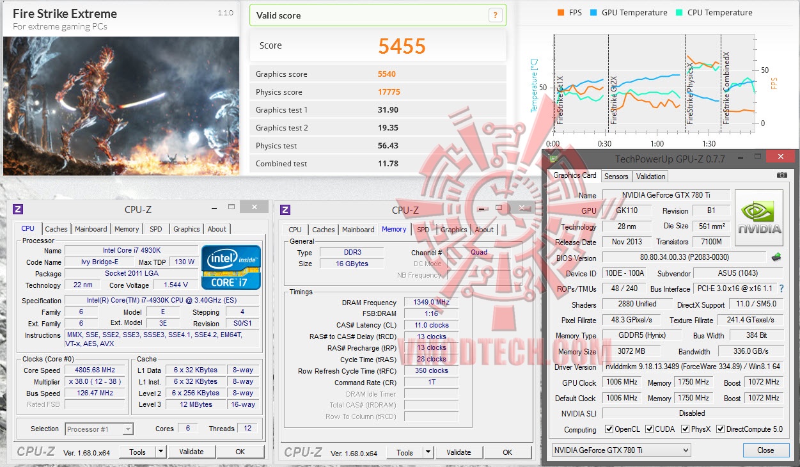800x467 pixels.
Task: Open the GPU selector dropdown in GPU-Z
Action: click(621, 450)
